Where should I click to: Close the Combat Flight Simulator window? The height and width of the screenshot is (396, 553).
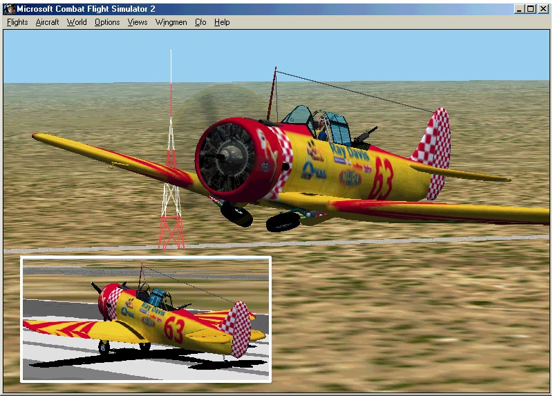pyautogui.click(x=543, y=9)
